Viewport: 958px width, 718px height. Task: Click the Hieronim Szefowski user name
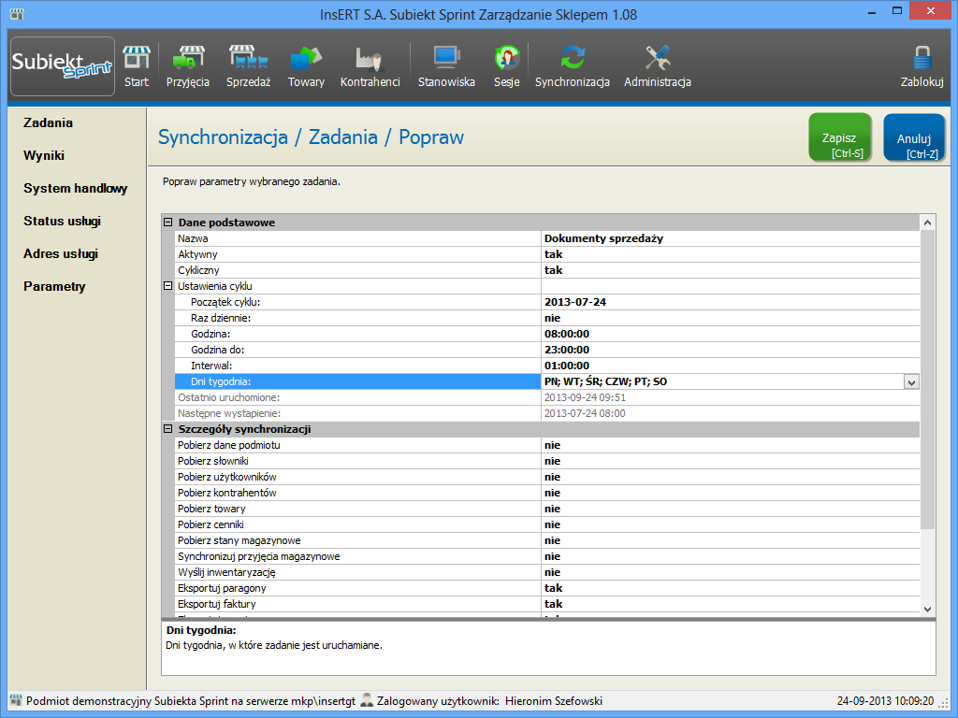pyautogui.click(x=554, y=701)
